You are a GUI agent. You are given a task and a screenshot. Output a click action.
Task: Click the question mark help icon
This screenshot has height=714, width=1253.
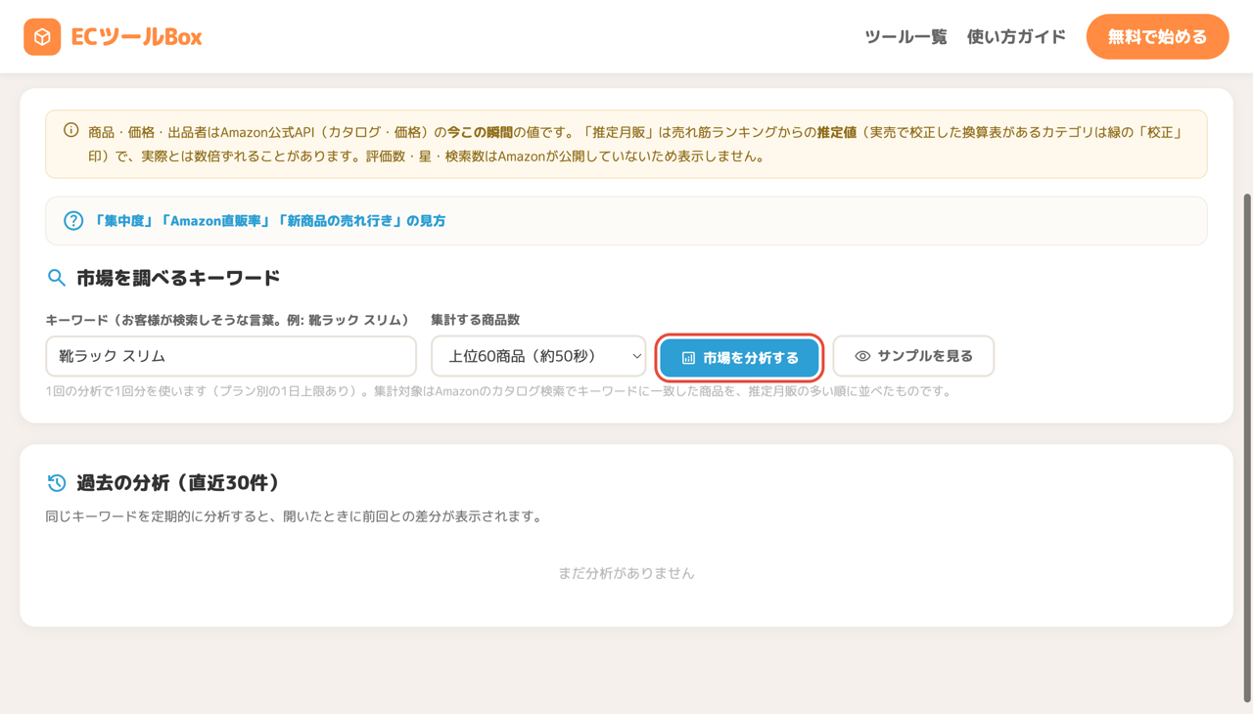pyautogui.click(x=73, y=221)
